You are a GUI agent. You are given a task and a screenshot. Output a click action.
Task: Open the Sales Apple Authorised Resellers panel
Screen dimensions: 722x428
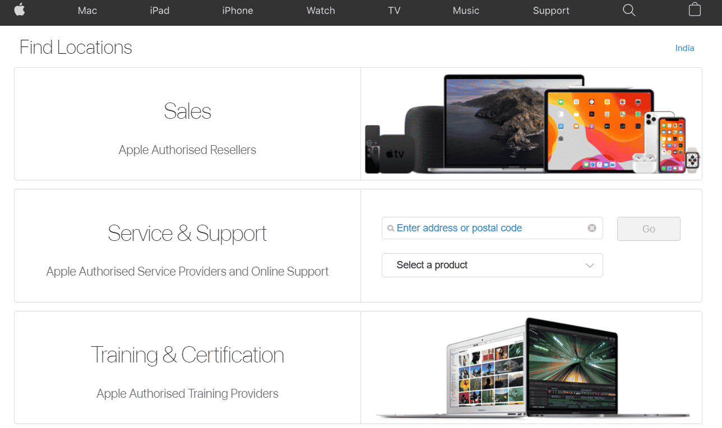tap(187, 124)
